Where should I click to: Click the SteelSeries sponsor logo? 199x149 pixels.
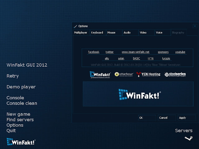pyautogui.click(x=175, y=74)
